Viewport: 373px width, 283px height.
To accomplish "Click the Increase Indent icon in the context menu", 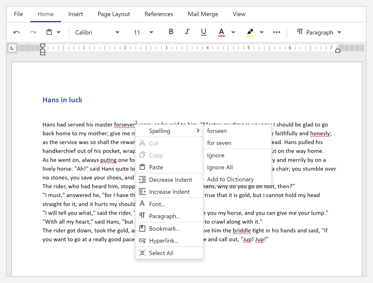I will [x=143, y=192].
